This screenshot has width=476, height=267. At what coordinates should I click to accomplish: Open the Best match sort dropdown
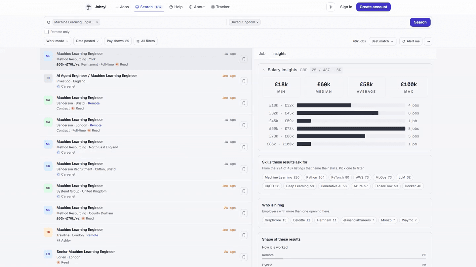pyautogui.click(x=382, y=41)
